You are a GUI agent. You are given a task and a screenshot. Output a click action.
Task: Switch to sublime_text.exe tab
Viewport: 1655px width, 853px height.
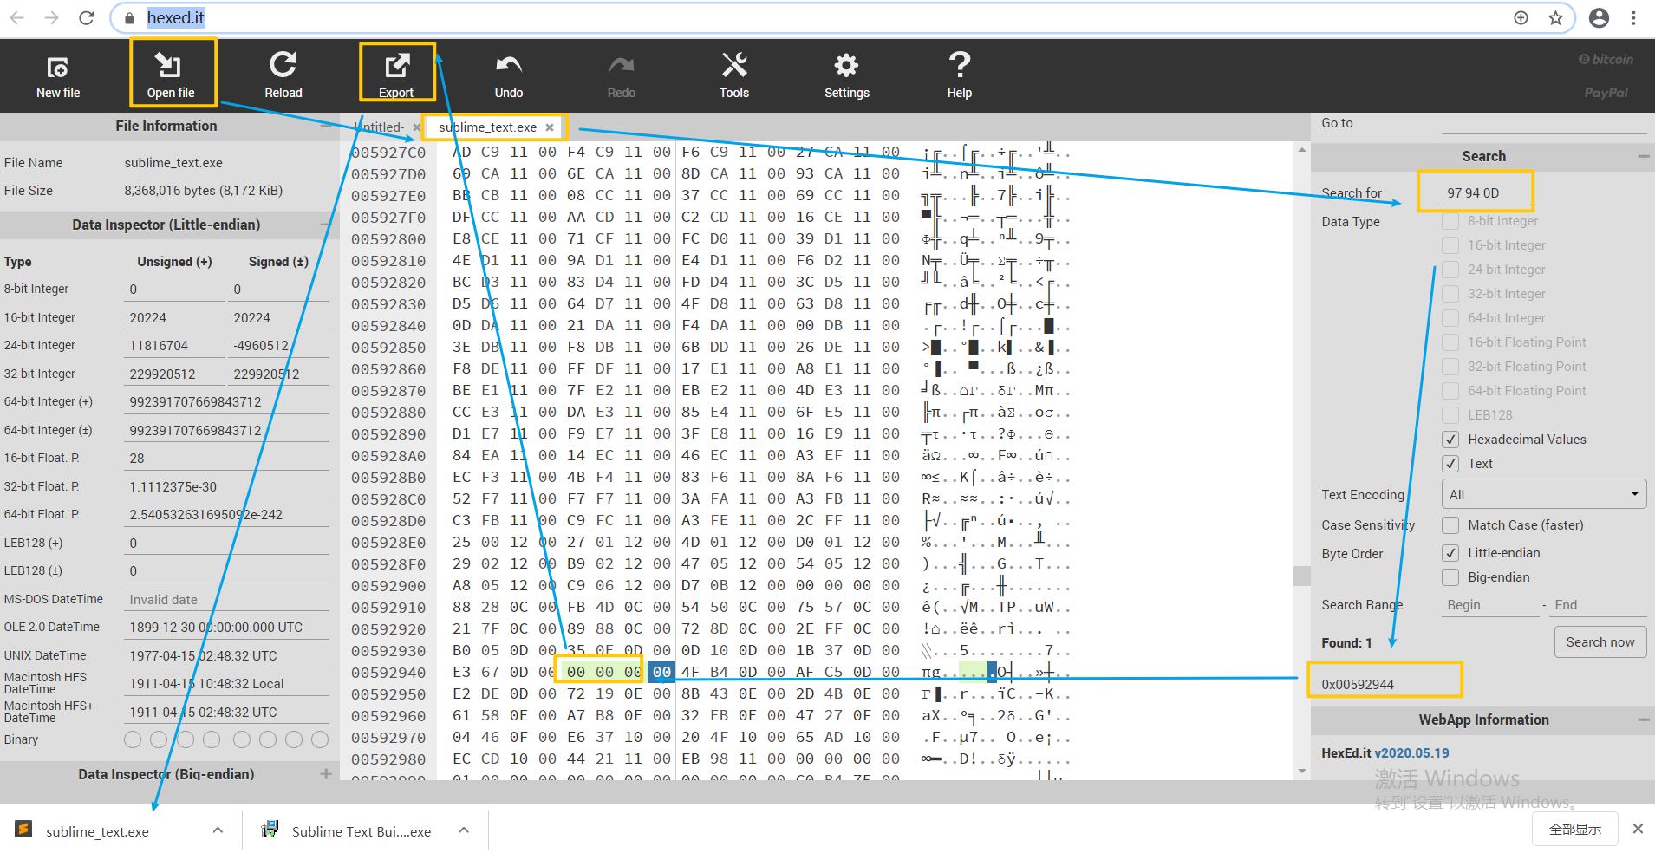click(487, 127)
